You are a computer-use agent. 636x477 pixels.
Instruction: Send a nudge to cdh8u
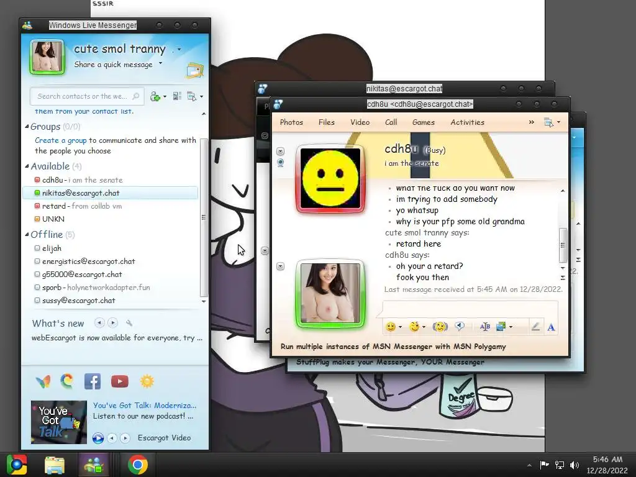point(440,327)
